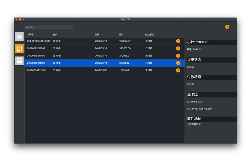Sort by 订单号 column header
The width and height of the screenshot is (251, 157).
click(30, 35)
